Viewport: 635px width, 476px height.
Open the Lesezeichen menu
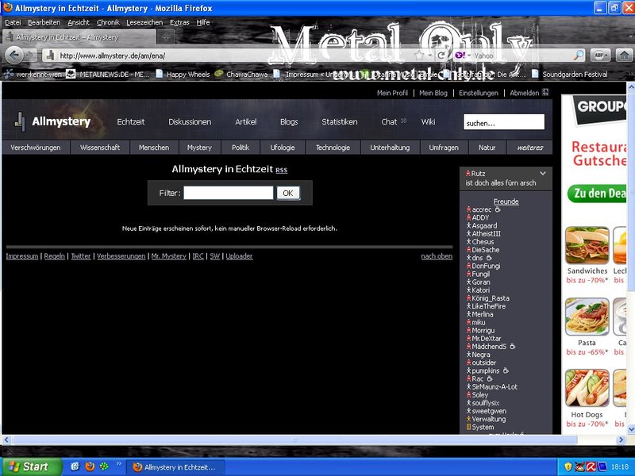coord(144,22)
